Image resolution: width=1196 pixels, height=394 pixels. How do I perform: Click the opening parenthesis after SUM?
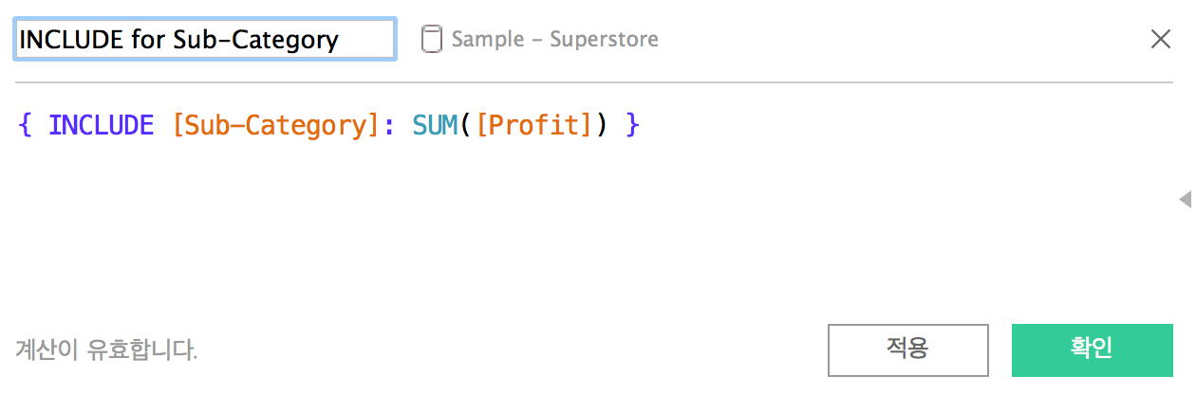[x=467, y=125]
